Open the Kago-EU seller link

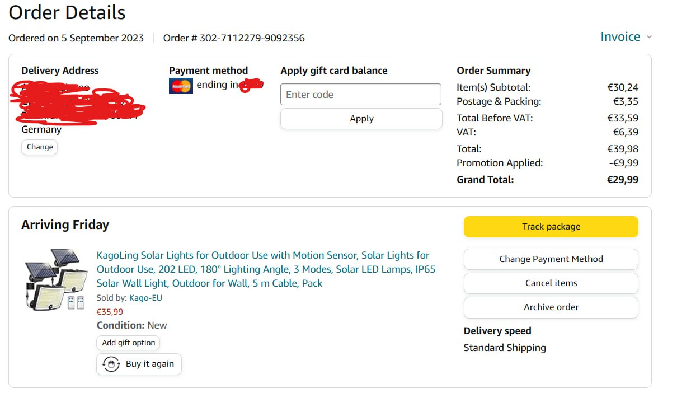pyautogui.click(x=145, y=298)
